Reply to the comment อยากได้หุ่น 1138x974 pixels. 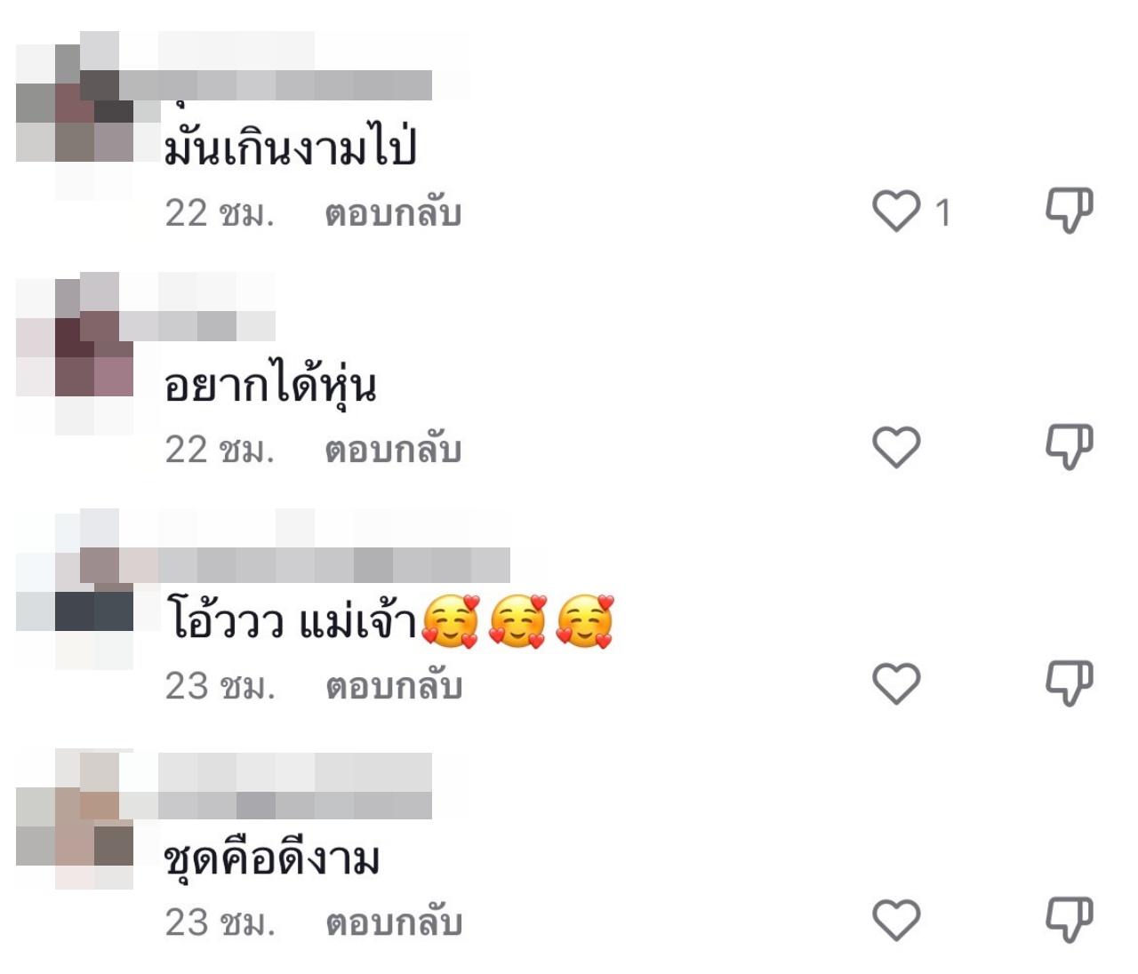(393, 450)
